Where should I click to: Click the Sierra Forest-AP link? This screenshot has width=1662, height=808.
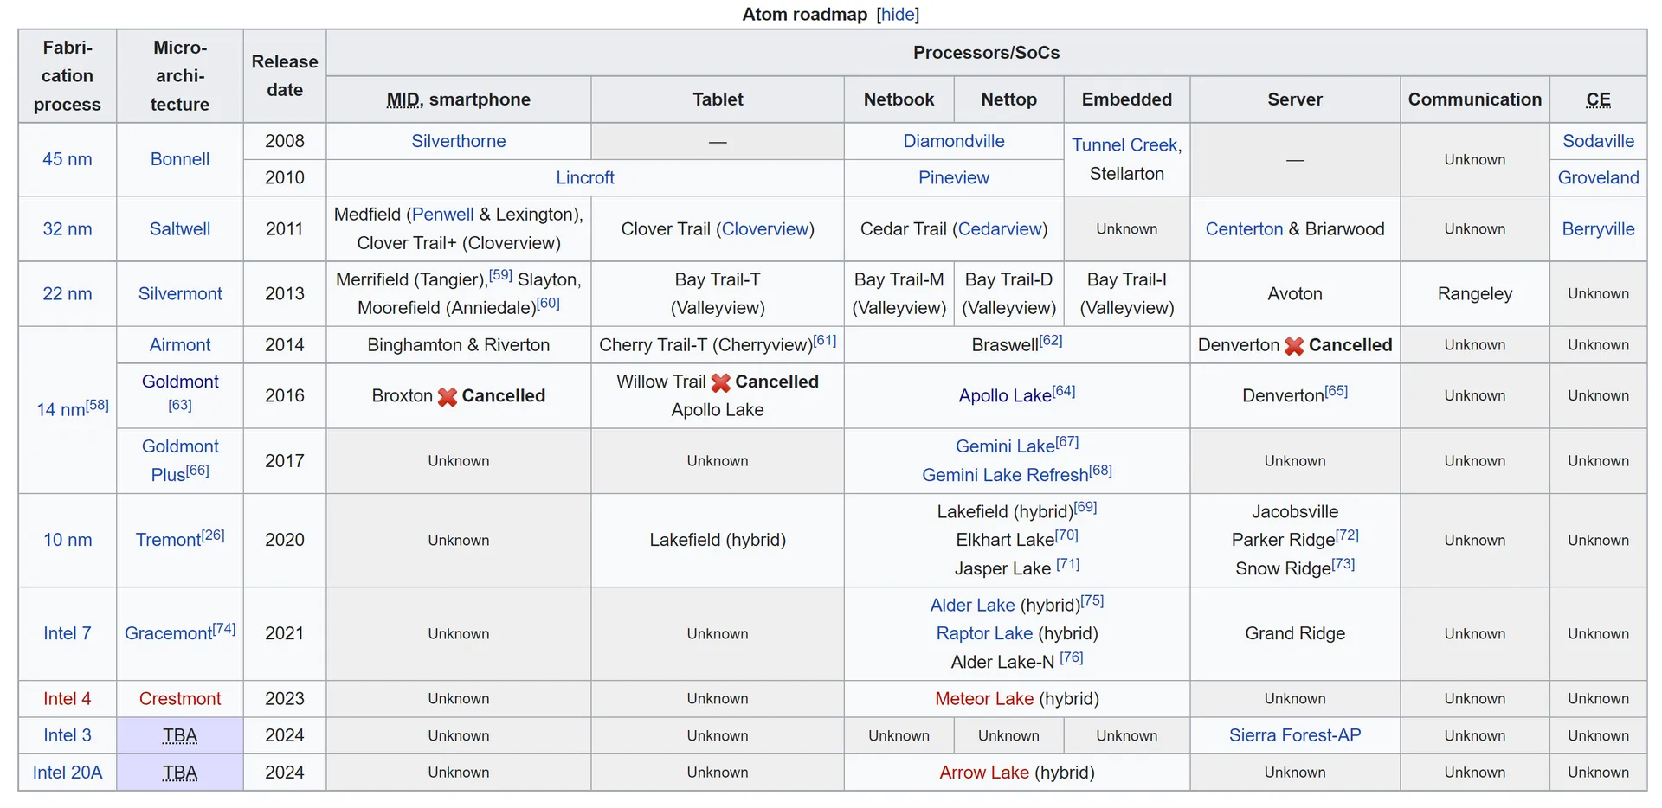pyautogui.click(x=1294, y=735)
